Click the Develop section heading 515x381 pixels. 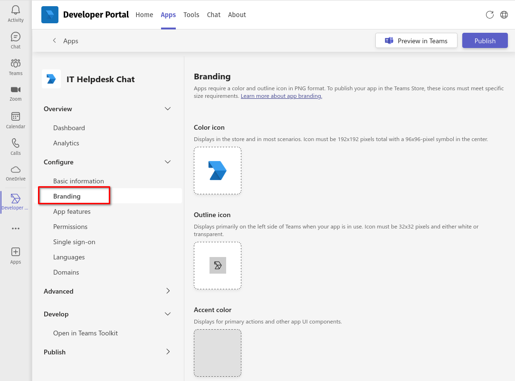(x=56, y=314)
